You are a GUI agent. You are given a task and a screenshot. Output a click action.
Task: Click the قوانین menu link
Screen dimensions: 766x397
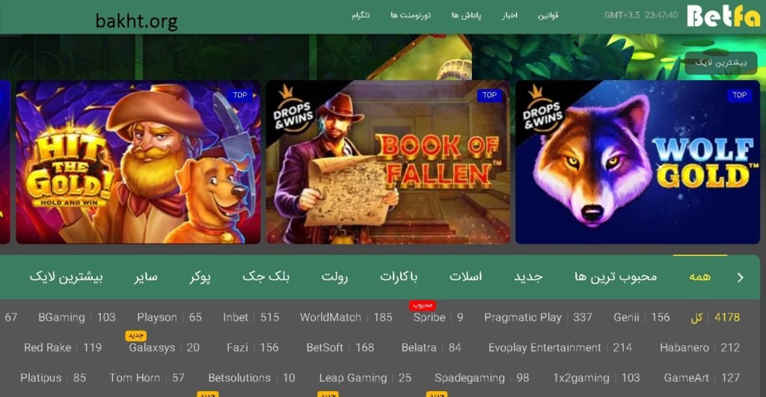pyautogui.click(x=548, y=15)
